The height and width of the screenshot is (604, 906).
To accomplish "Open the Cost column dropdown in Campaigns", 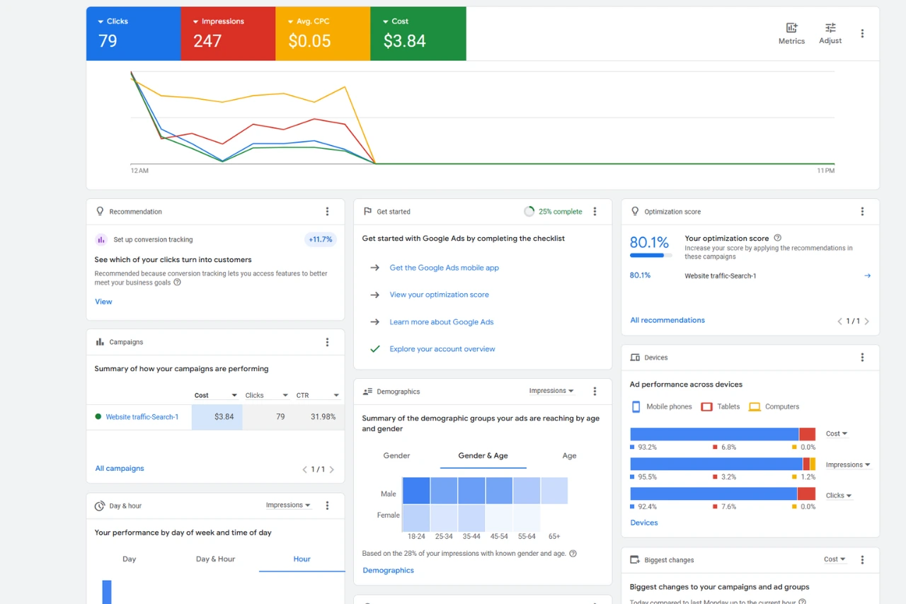I will pos(234,396).
